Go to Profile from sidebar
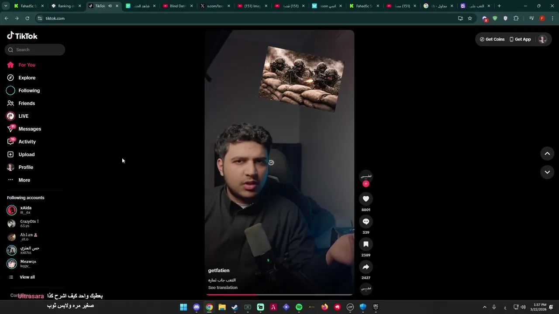 (20, 167)
